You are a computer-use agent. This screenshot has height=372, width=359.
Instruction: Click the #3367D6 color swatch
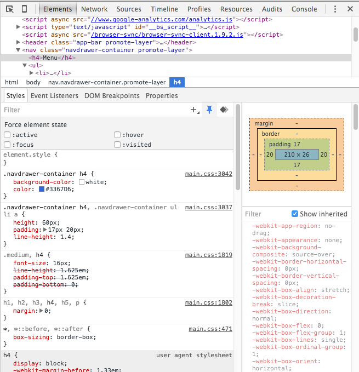pyautogui.click(x=42, y=189)
